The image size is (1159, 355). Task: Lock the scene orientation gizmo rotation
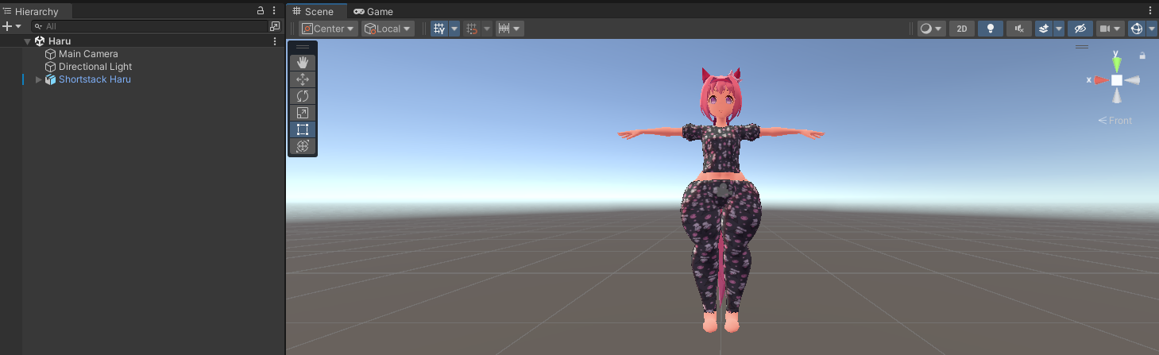[x=1142, y=56]
